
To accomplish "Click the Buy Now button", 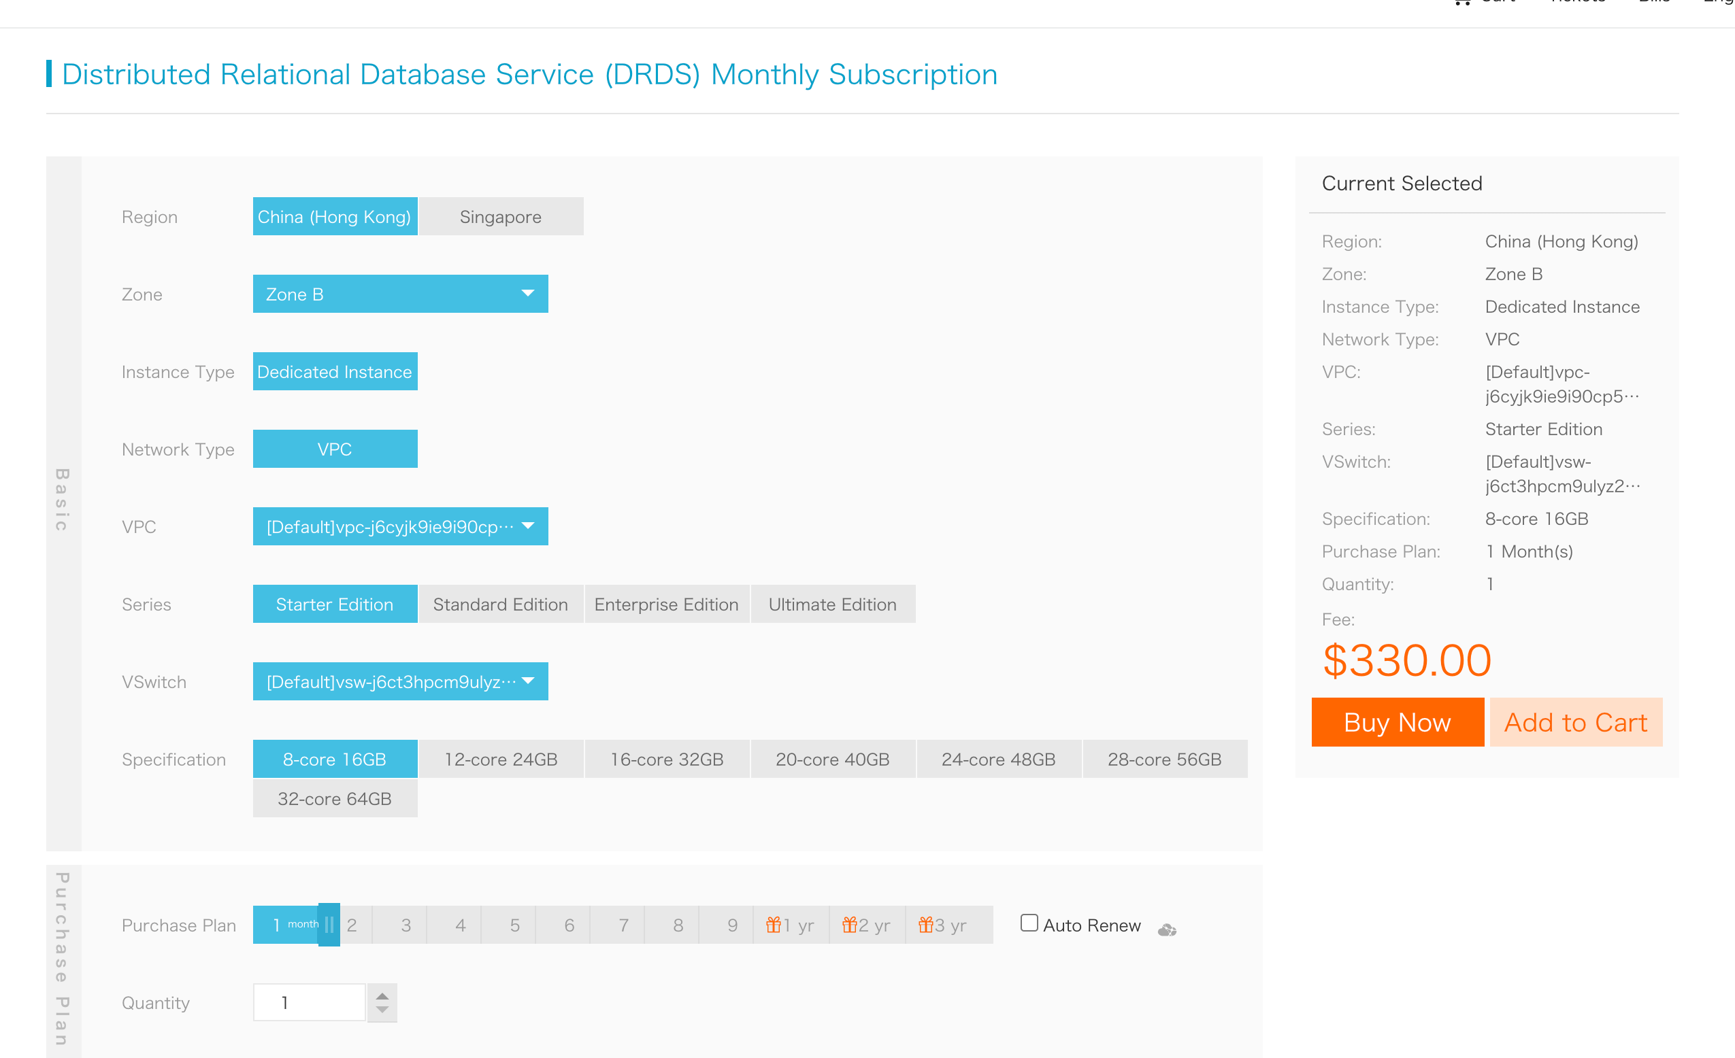I will [x=1398, y=721].
